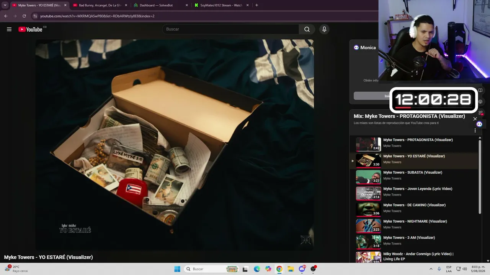Click the SUBASTA thumbnail showing 3:27
This screenshot has width=490, height=275.
(x=369, y=177)
